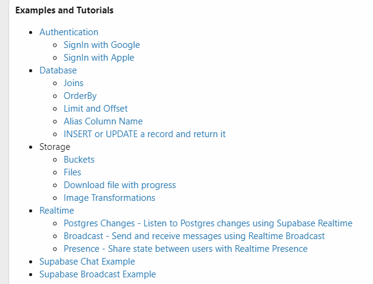
Task: Click the Broadcast messages tutorial link
Action: click(194, 236)
